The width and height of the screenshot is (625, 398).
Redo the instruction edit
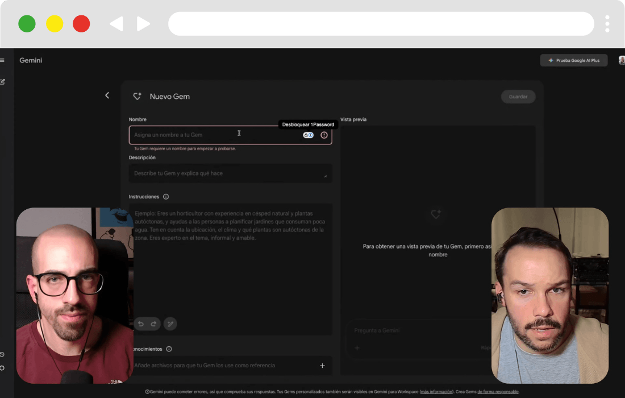pos(153,324)
